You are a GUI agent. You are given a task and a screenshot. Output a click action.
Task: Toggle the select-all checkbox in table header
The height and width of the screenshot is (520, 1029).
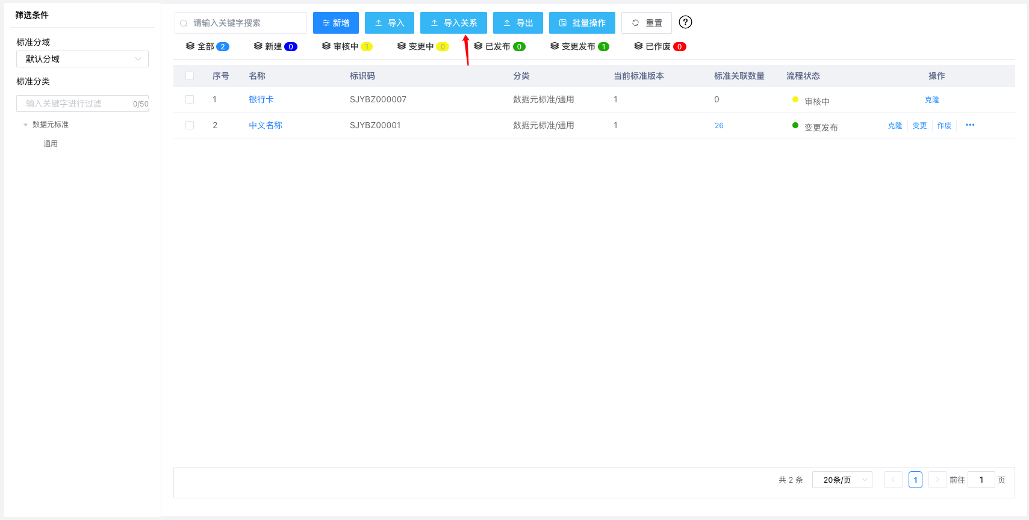pos(190,76)
